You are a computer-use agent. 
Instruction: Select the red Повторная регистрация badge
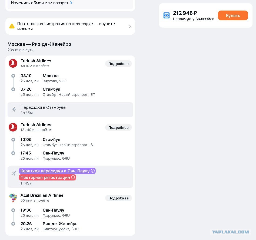coord(47,177)
